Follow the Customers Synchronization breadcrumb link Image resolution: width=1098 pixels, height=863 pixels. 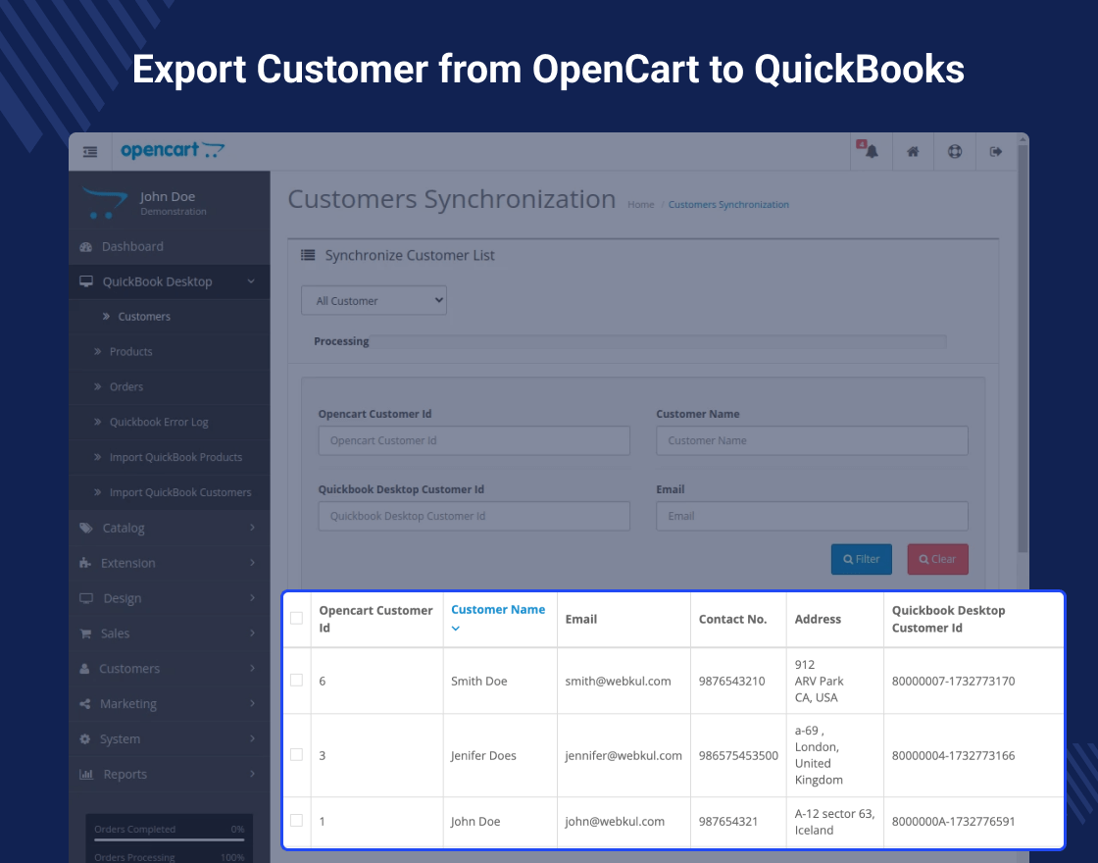point(728,205)
